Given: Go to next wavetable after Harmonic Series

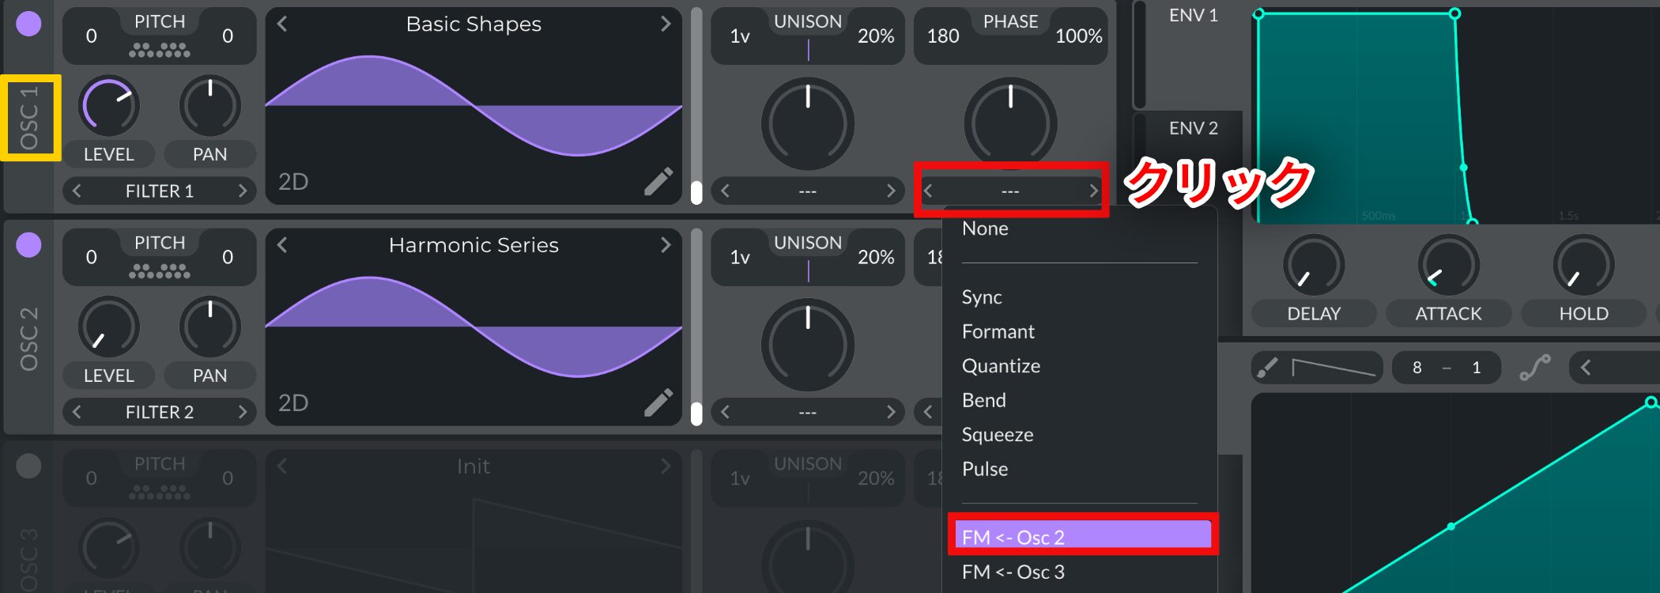Looking at the screenshot, I should click(666, 245).
